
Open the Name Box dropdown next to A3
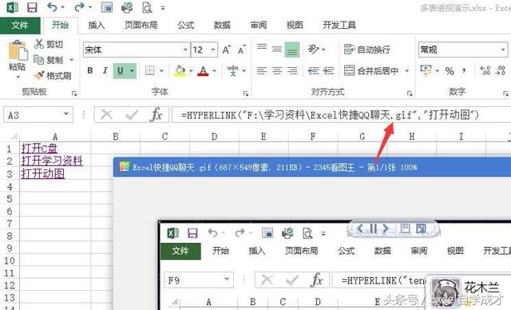(66, 114)
